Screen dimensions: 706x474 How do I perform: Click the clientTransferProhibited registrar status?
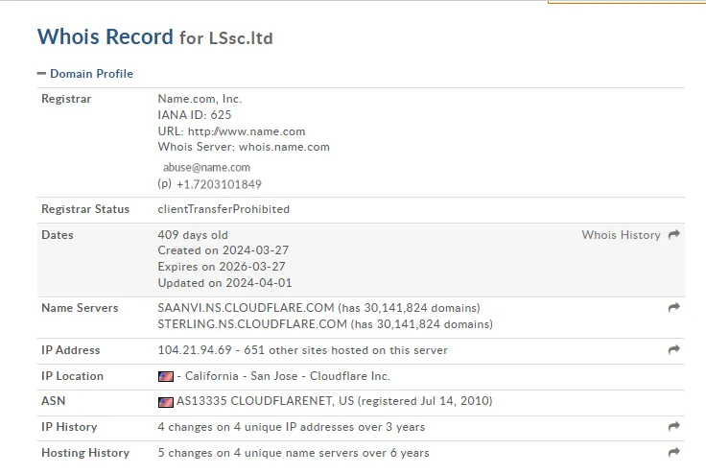(224, 209)
